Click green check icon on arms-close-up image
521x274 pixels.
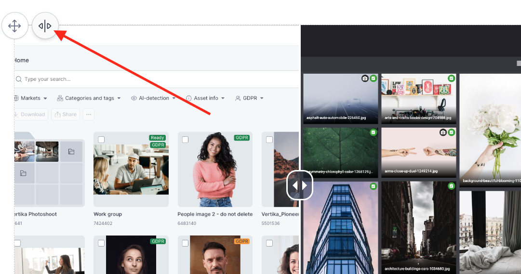451,132
